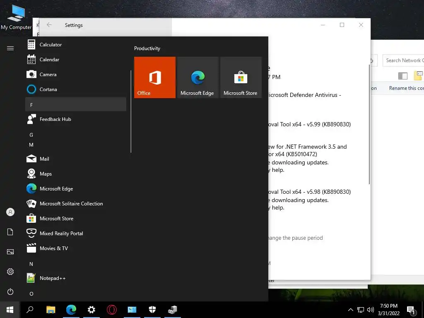This screenshot has width=424, height=318.
Task: Click the Productivity group title
Action: (x=147, y=48)
